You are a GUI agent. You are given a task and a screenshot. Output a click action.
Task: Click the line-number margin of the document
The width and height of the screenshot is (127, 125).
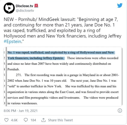tap(4, 78)
